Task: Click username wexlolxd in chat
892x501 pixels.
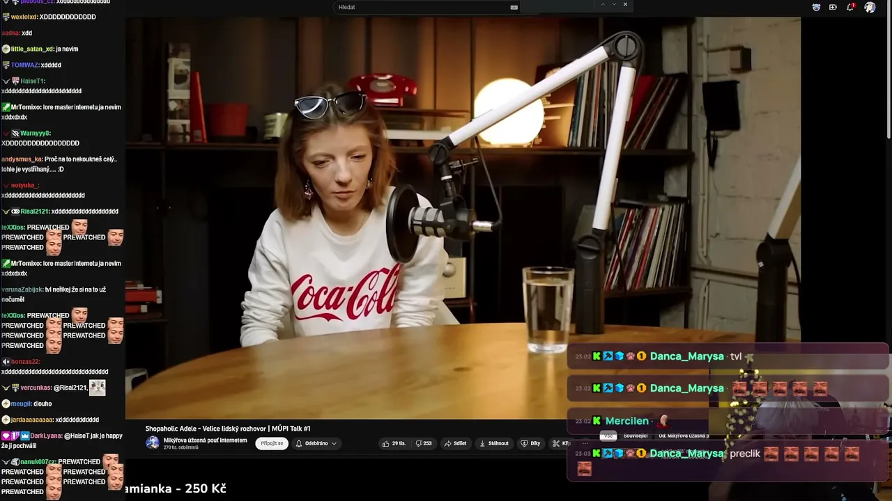Action: click(24, 17)
